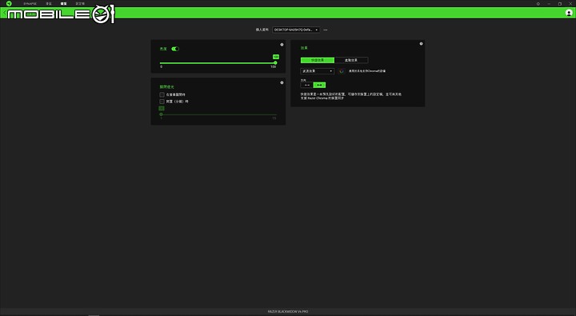
Task: Show help for the effects panel
Action: pos(421,44)
